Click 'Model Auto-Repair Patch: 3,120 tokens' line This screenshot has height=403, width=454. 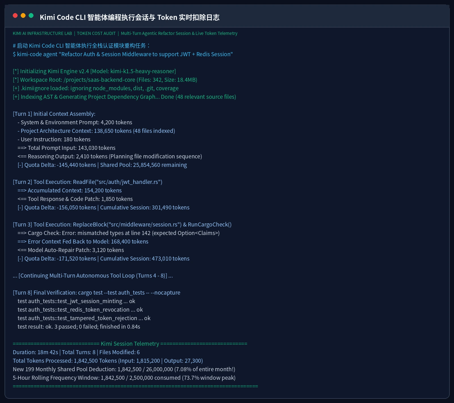[x=71, y=250]
